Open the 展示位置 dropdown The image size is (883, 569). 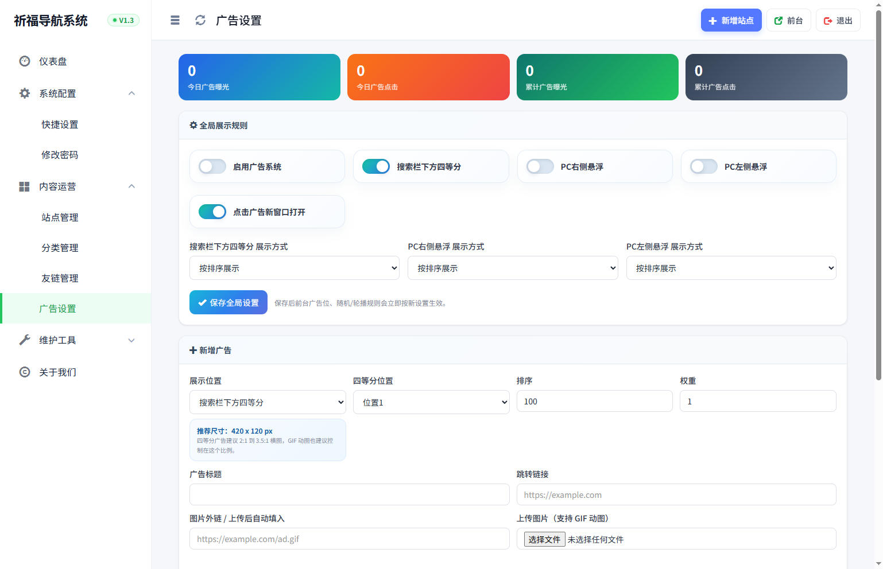[x=268, y=402]
